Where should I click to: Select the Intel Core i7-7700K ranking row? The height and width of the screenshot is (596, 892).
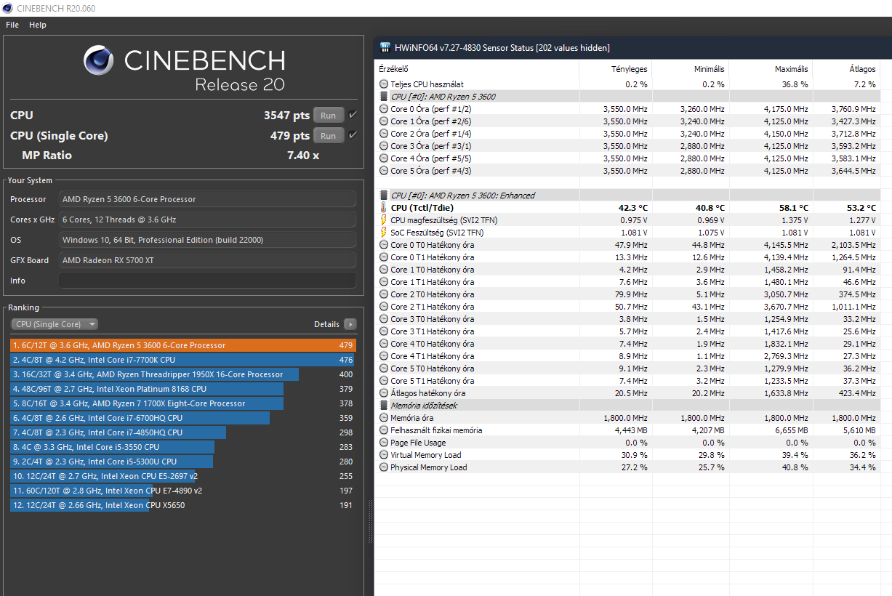tap(183, 360)
